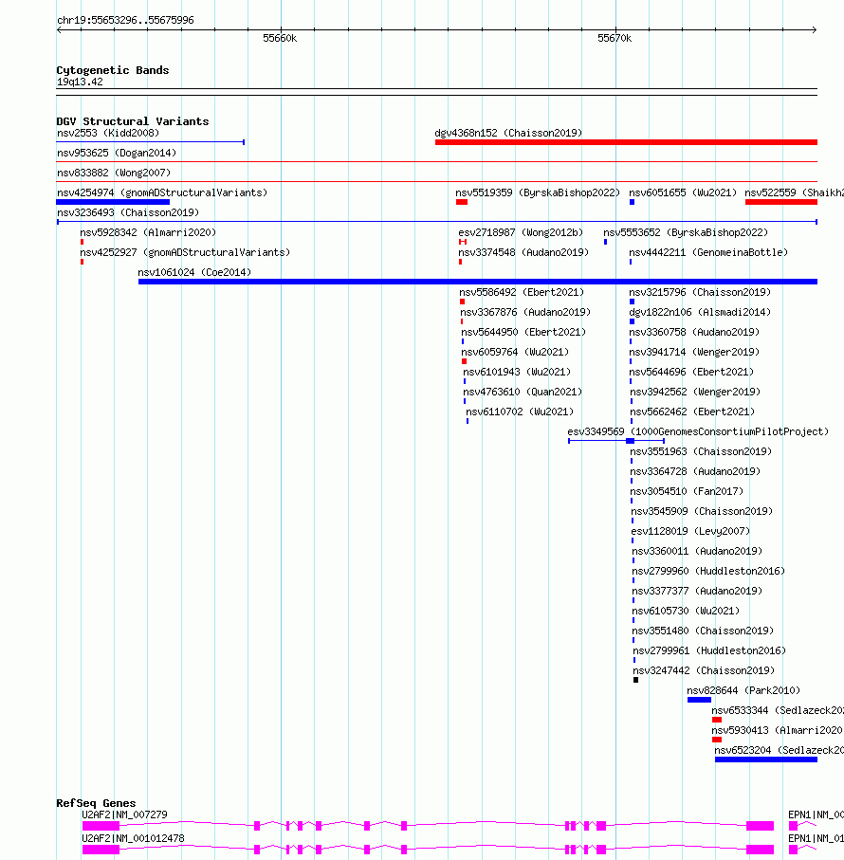Click the red nsv522559 variant bar

tap(781, 202)
